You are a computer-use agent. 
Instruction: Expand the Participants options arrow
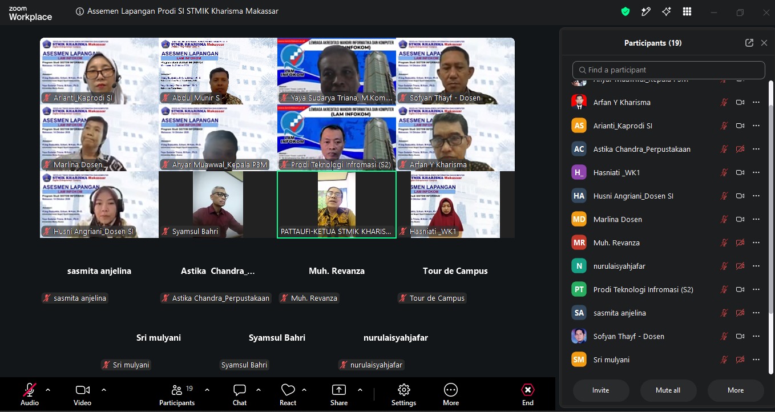click(207, 390)
